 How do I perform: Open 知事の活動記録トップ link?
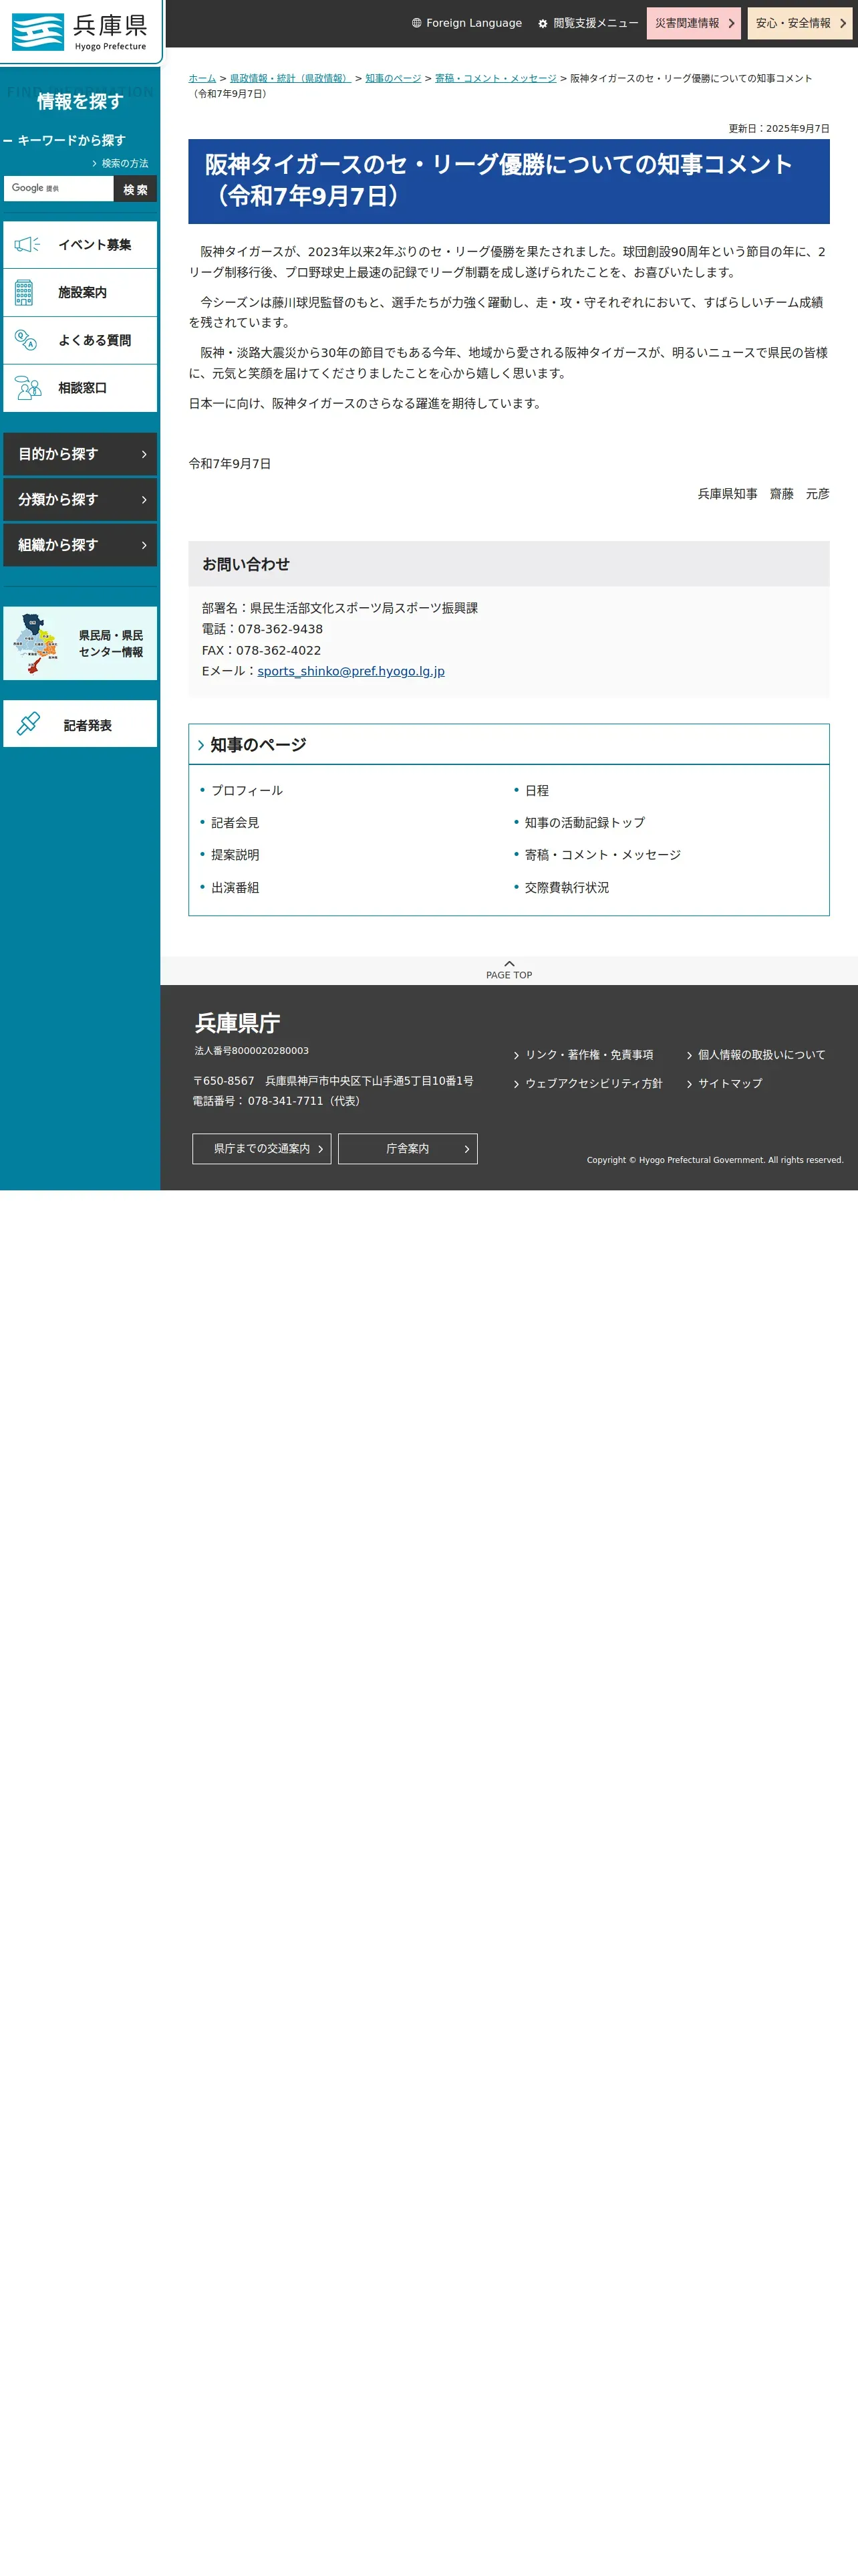pos(584,823)
